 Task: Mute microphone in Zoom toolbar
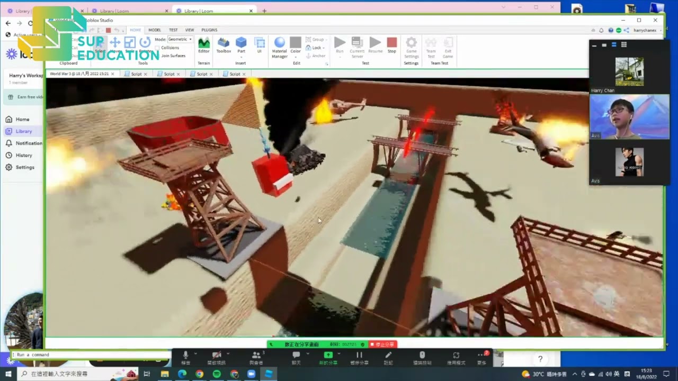(x=185, y=357)
